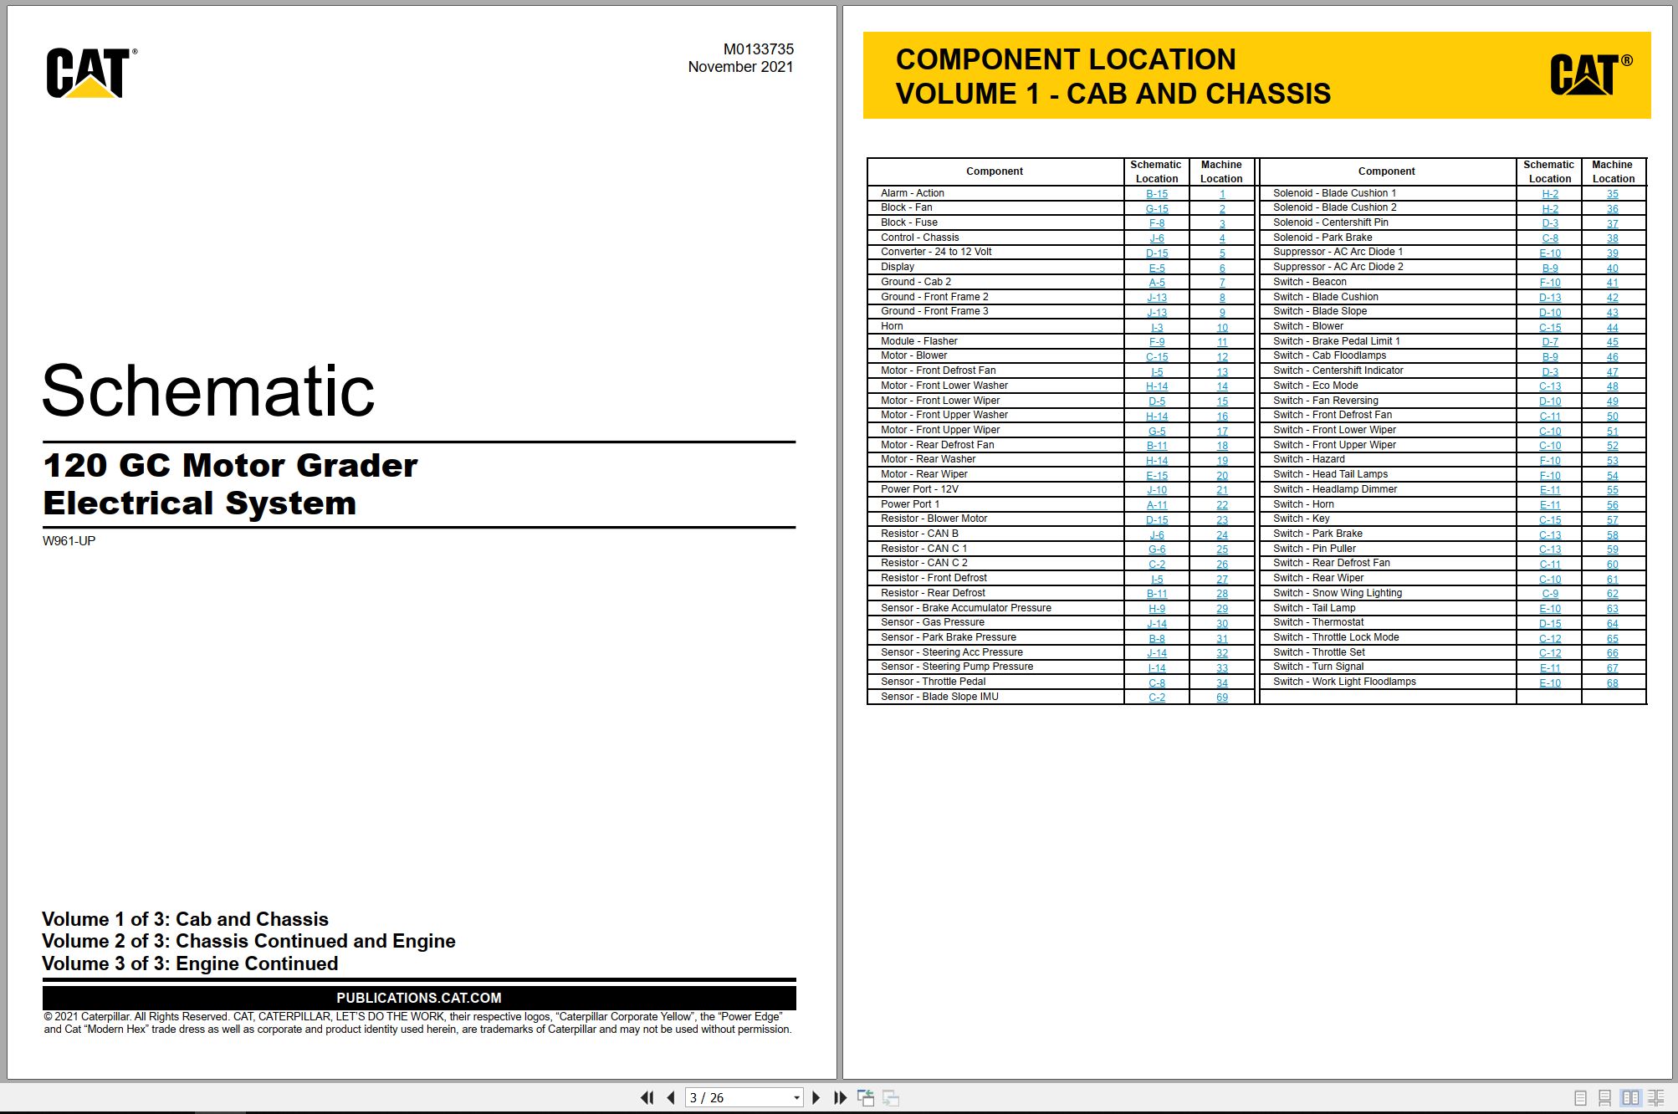The width and height of the screenshot is (1678, 1114).
Task: Click the greyed next view navigation icon
Action: point(891,1097)
